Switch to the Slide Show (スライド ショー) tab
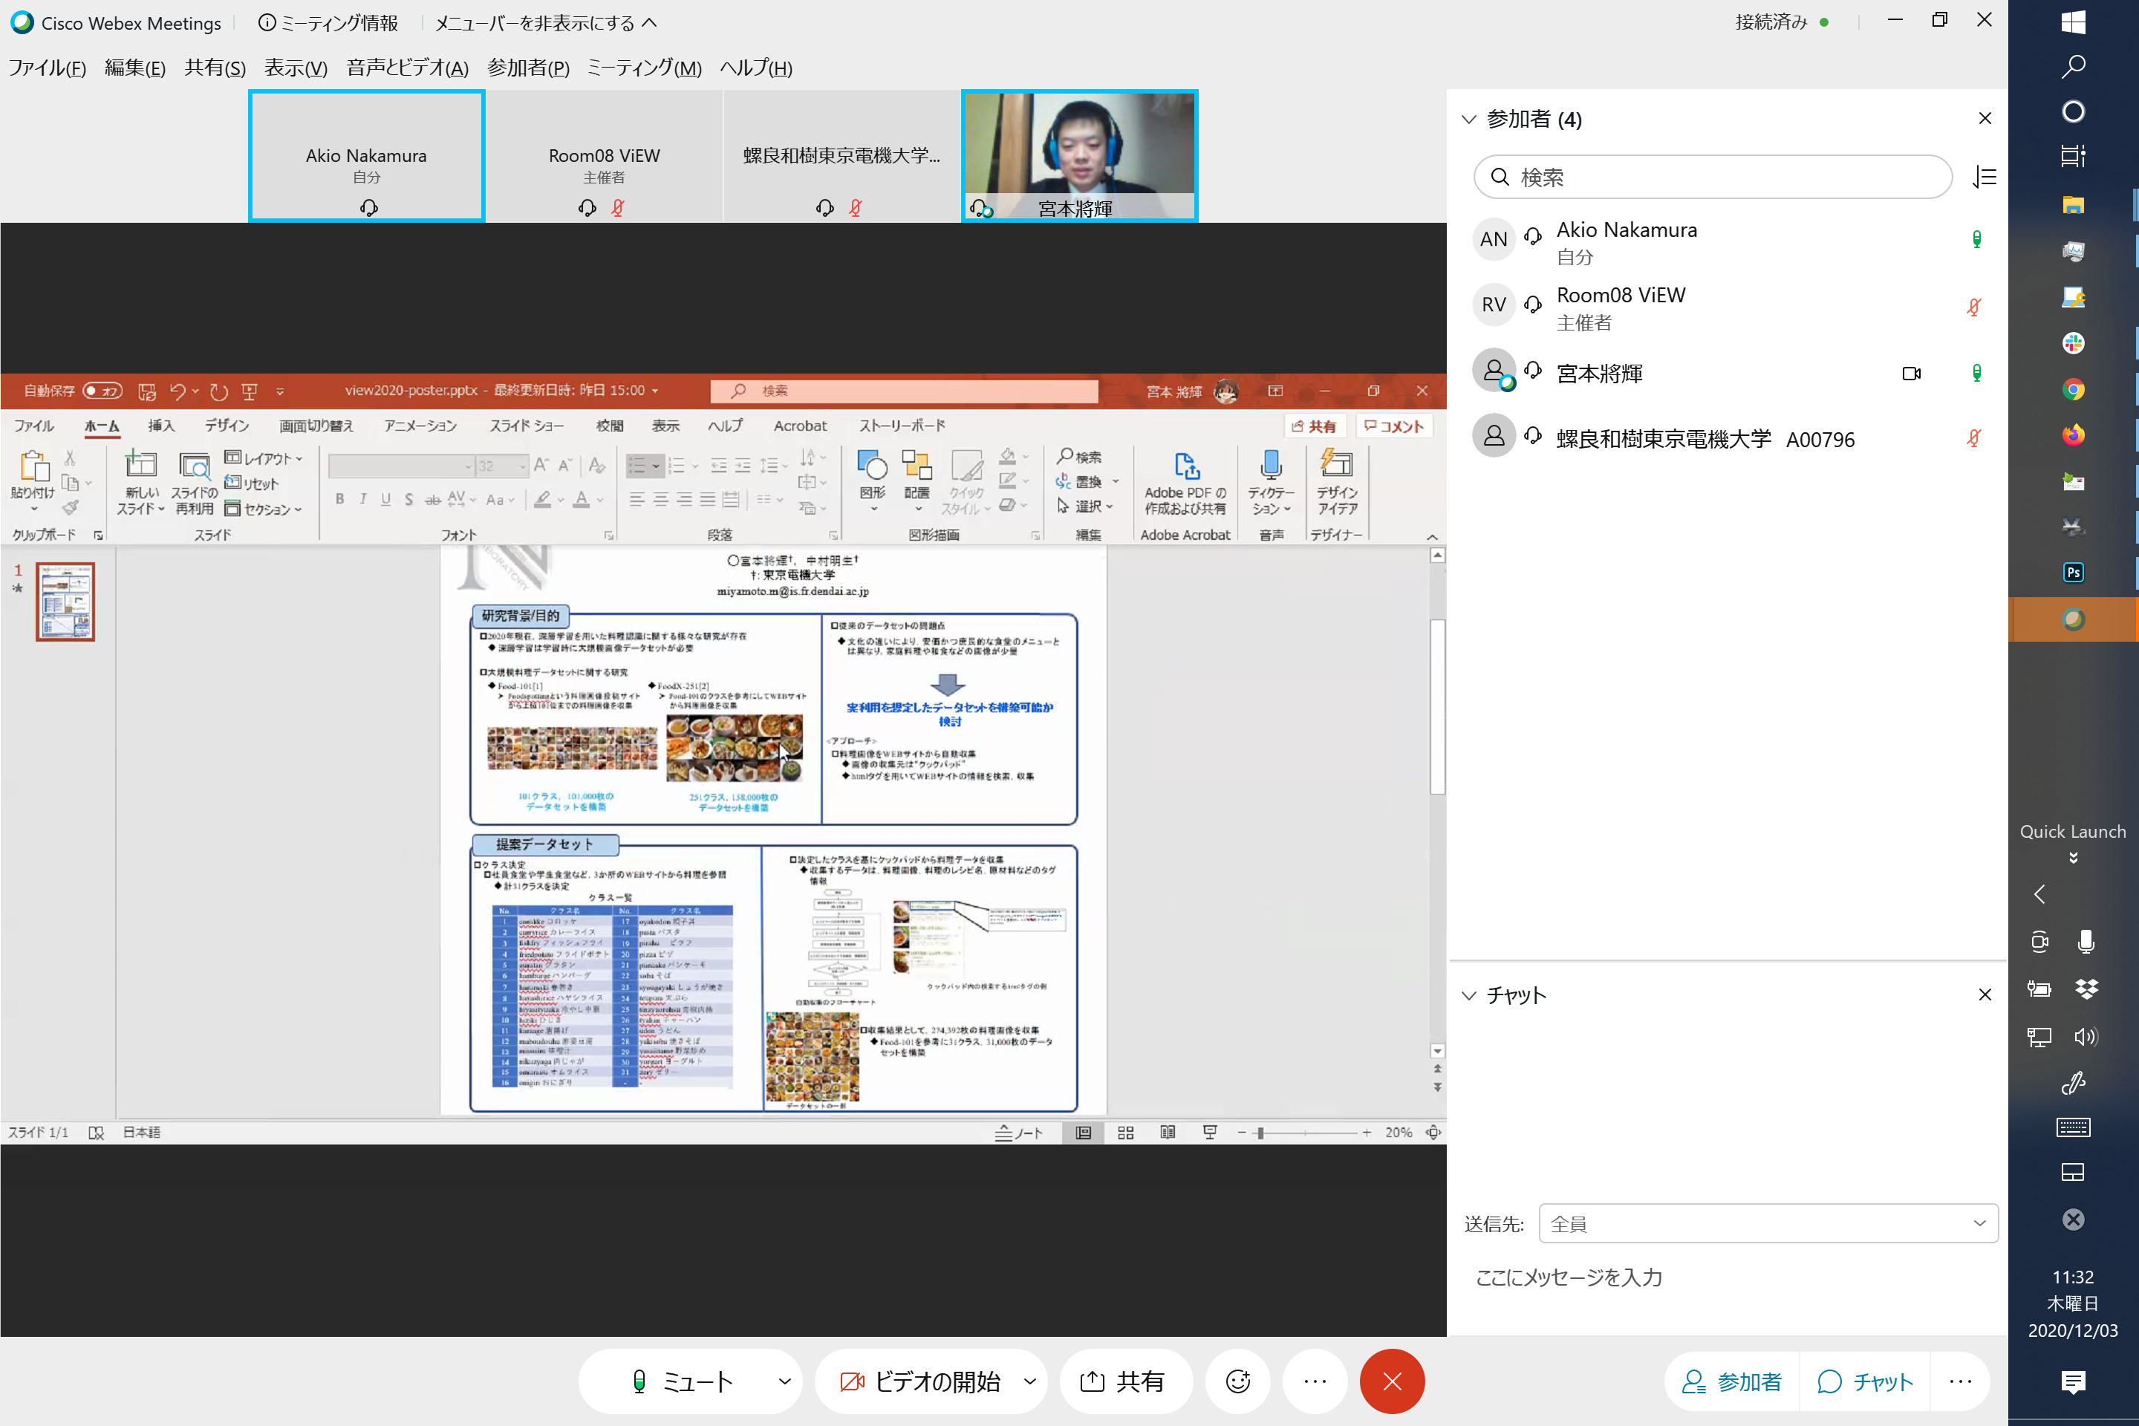The width and height of the screenshot is (2139, 1426). coord(527,426)
